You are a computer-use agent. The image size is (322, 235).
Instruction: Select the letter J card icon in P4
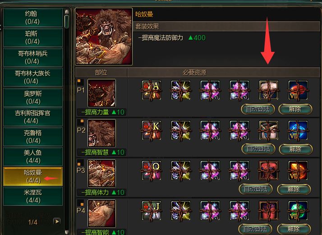(152, 211)
